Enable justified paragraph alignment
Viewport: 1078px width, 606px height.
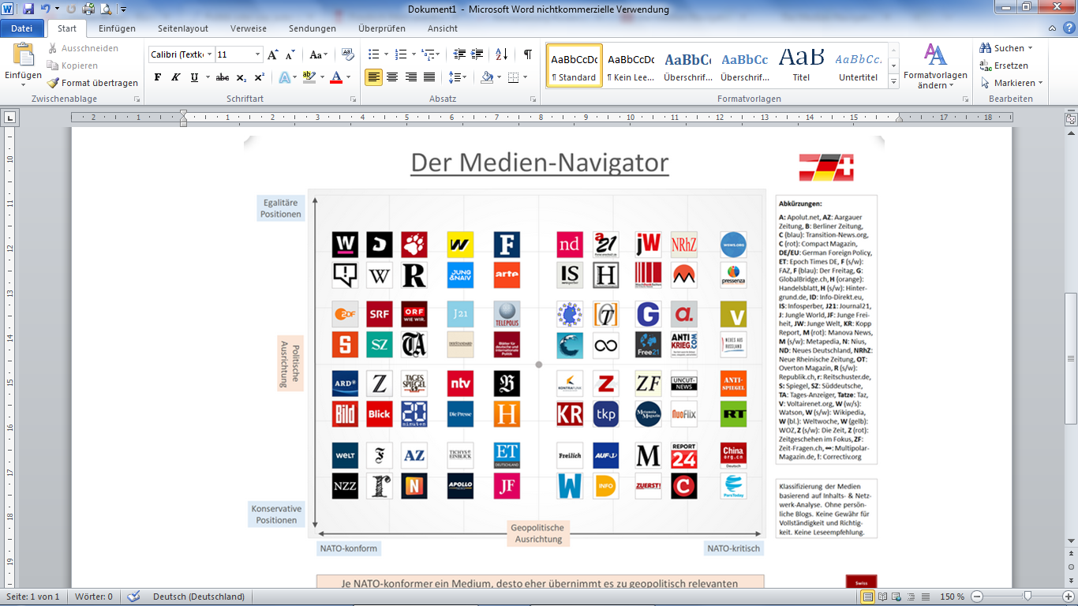click(429, 77)
